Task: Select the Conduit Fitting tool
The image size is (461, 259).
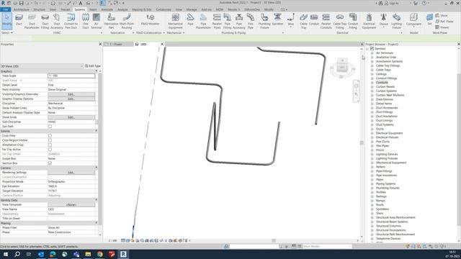Action: (x=353, y=21)
